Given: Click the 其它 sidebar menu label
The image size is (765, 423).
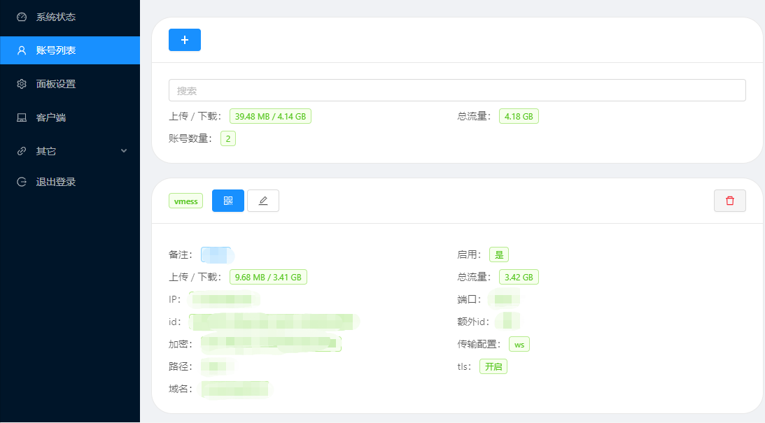Looking at the screenshot, I should click(x=46, y=151).
